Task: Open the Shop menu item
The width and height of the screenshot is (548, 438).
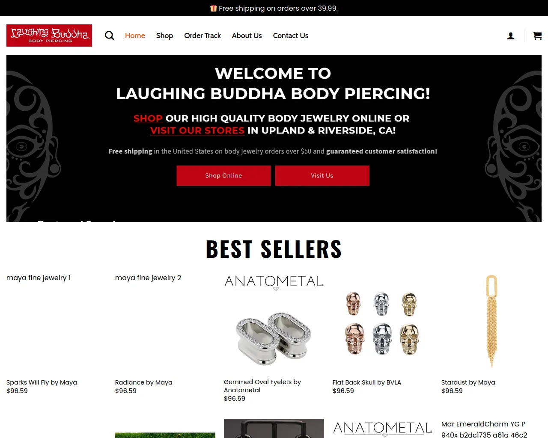Action: point(164,36)
